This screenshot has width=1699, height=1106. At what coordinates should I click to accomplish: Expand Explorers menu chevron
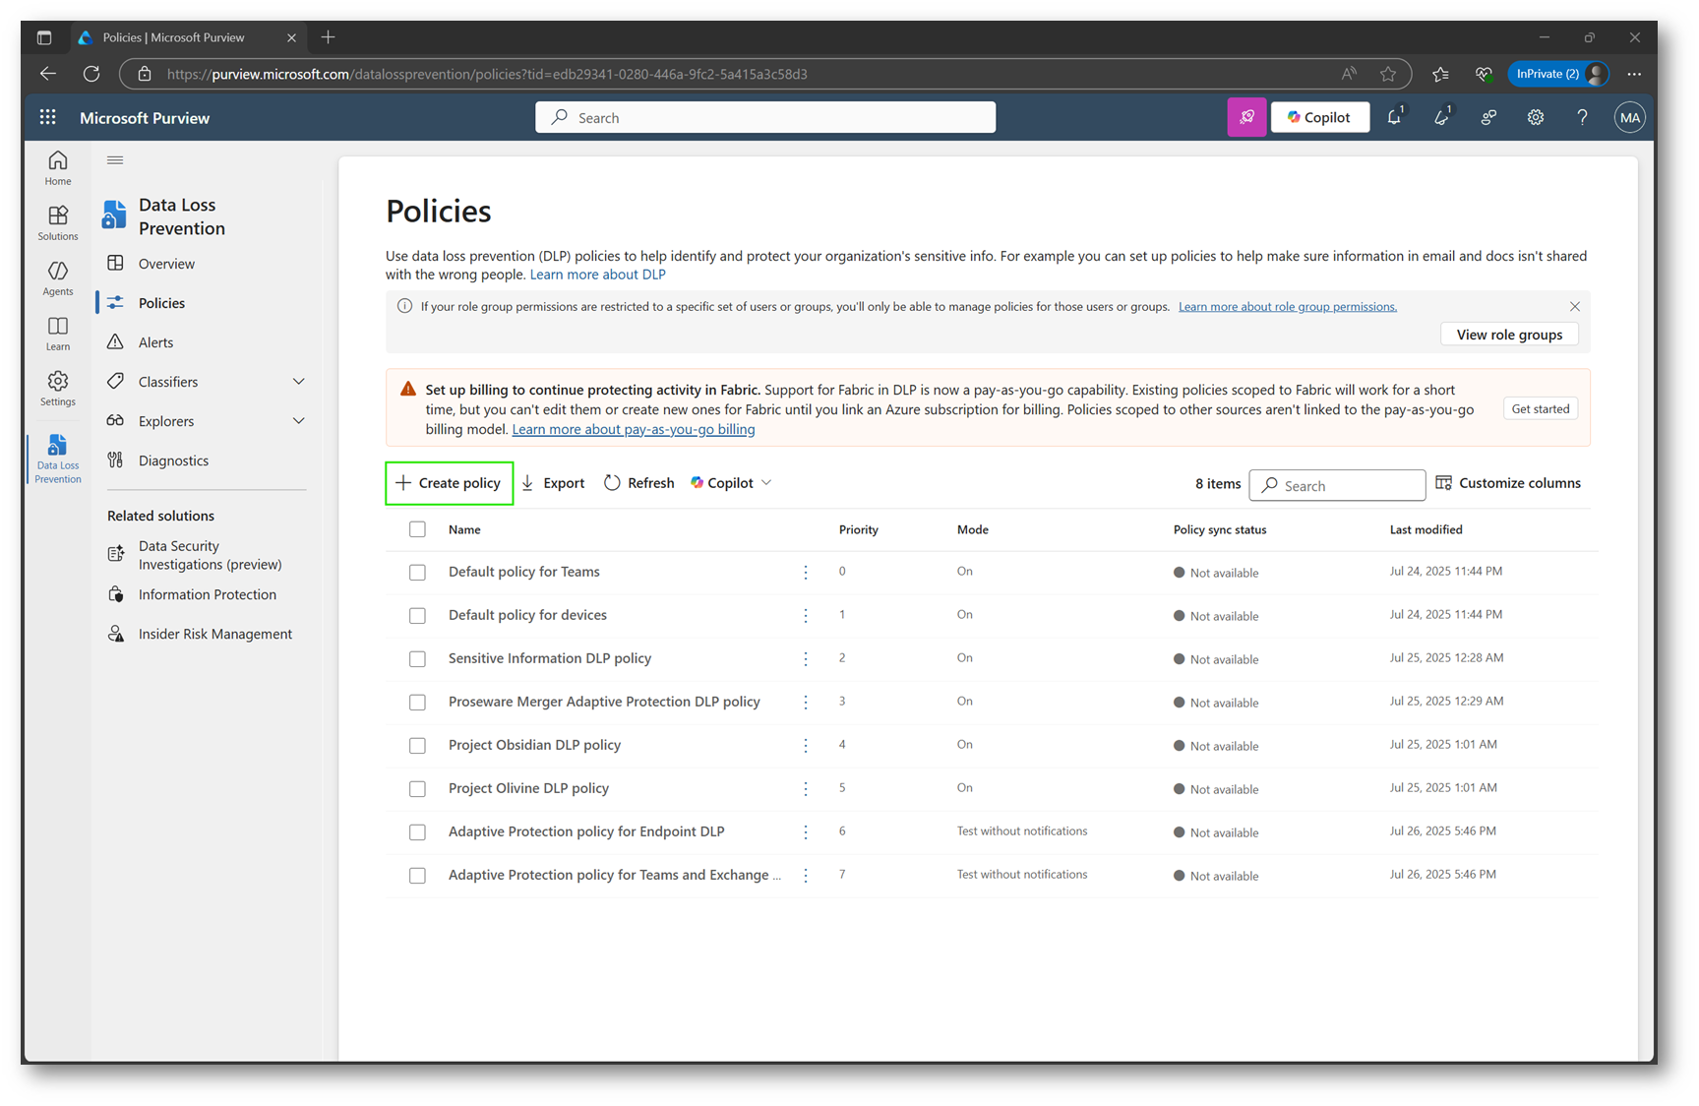(x=298, y=421)
